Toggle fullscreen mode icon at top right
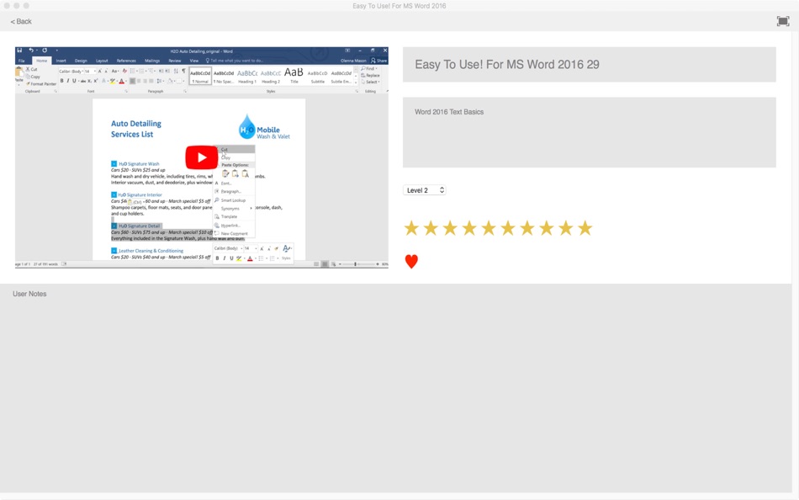799x500 pixels. point(783,21)
